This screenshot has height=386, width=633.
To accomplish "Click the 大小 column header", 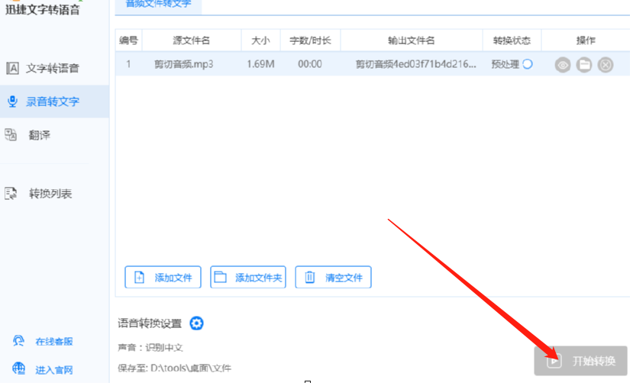I will pos(261,40).
